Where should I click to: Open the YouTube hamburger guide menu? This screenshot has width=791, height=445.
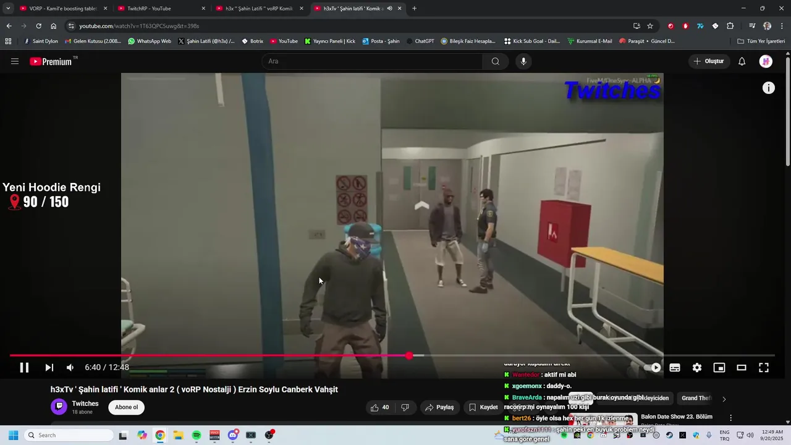coord(15,61)
